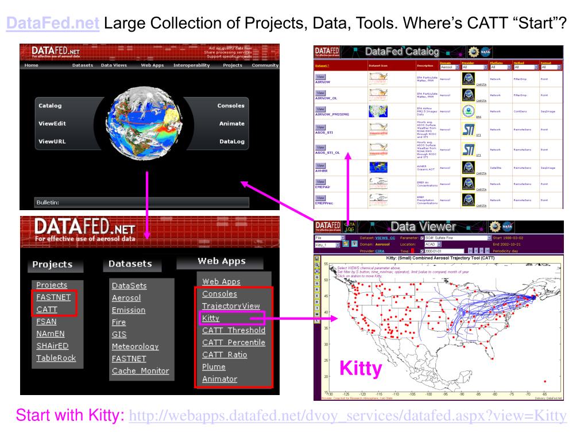
Task: Click the CAPITA logo in AVHRR row
Action: [x=469, y=167]
